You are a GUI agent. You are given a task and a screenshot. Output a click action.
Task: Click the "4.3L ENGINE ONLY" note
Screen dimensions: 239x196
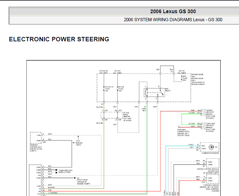[79, 143]
